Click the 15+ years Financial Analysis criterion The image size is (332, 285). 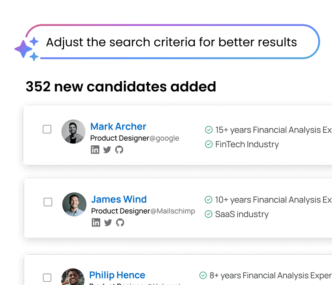268,130
